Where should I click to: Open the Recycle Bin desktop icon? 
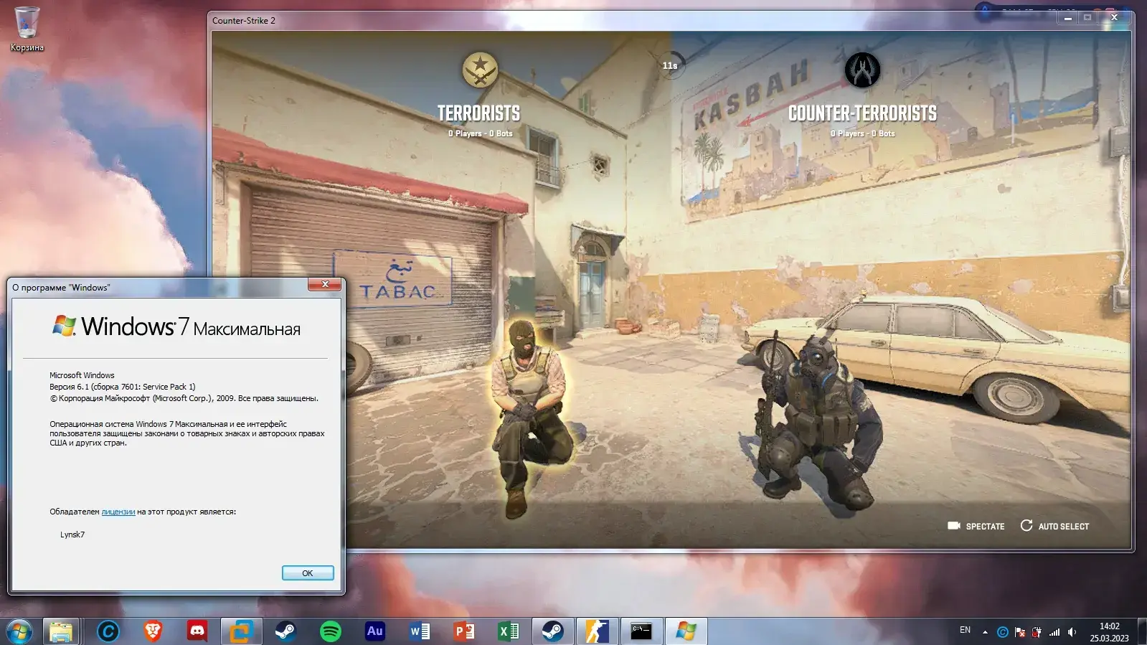click(27, 29)
